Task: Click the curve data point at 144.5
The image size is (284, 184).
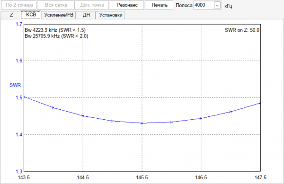Action: click(83, 116)
